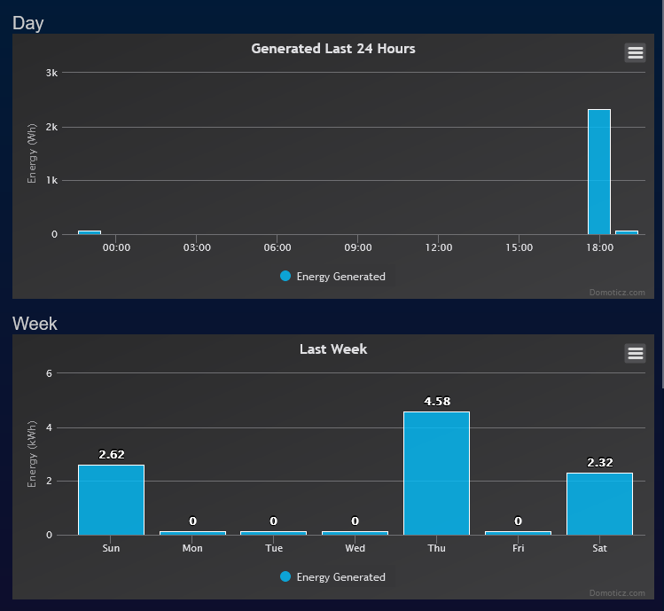Click the 'Week' section heading
Image resolution: width=664 pixels, height=611 pixels.
coord(35,324)
